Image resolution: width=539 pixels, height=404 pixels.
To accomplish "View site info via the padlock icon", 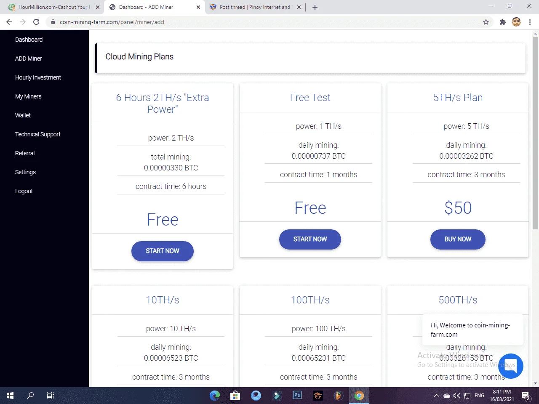I will [53, 22].
